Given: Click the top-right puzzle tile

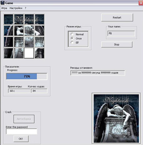Looking at the screenshot, I should (39, 19).
